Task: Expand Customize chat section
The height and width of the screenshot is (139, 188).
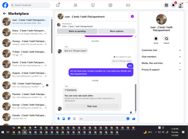Action: (x=161, y=50)
